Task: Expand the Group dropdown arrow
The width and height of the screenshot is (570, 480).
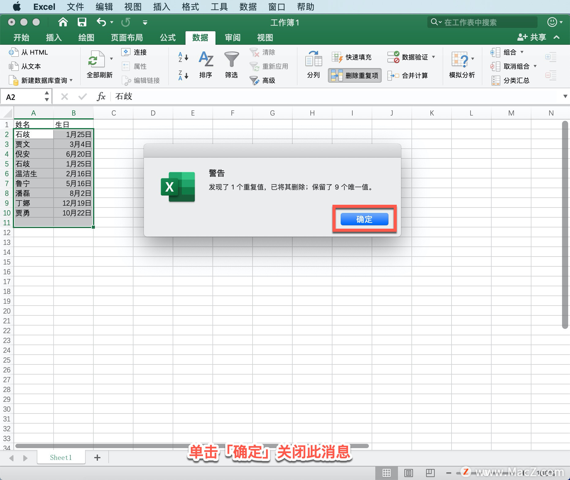Action: click(x=522, y=52)
